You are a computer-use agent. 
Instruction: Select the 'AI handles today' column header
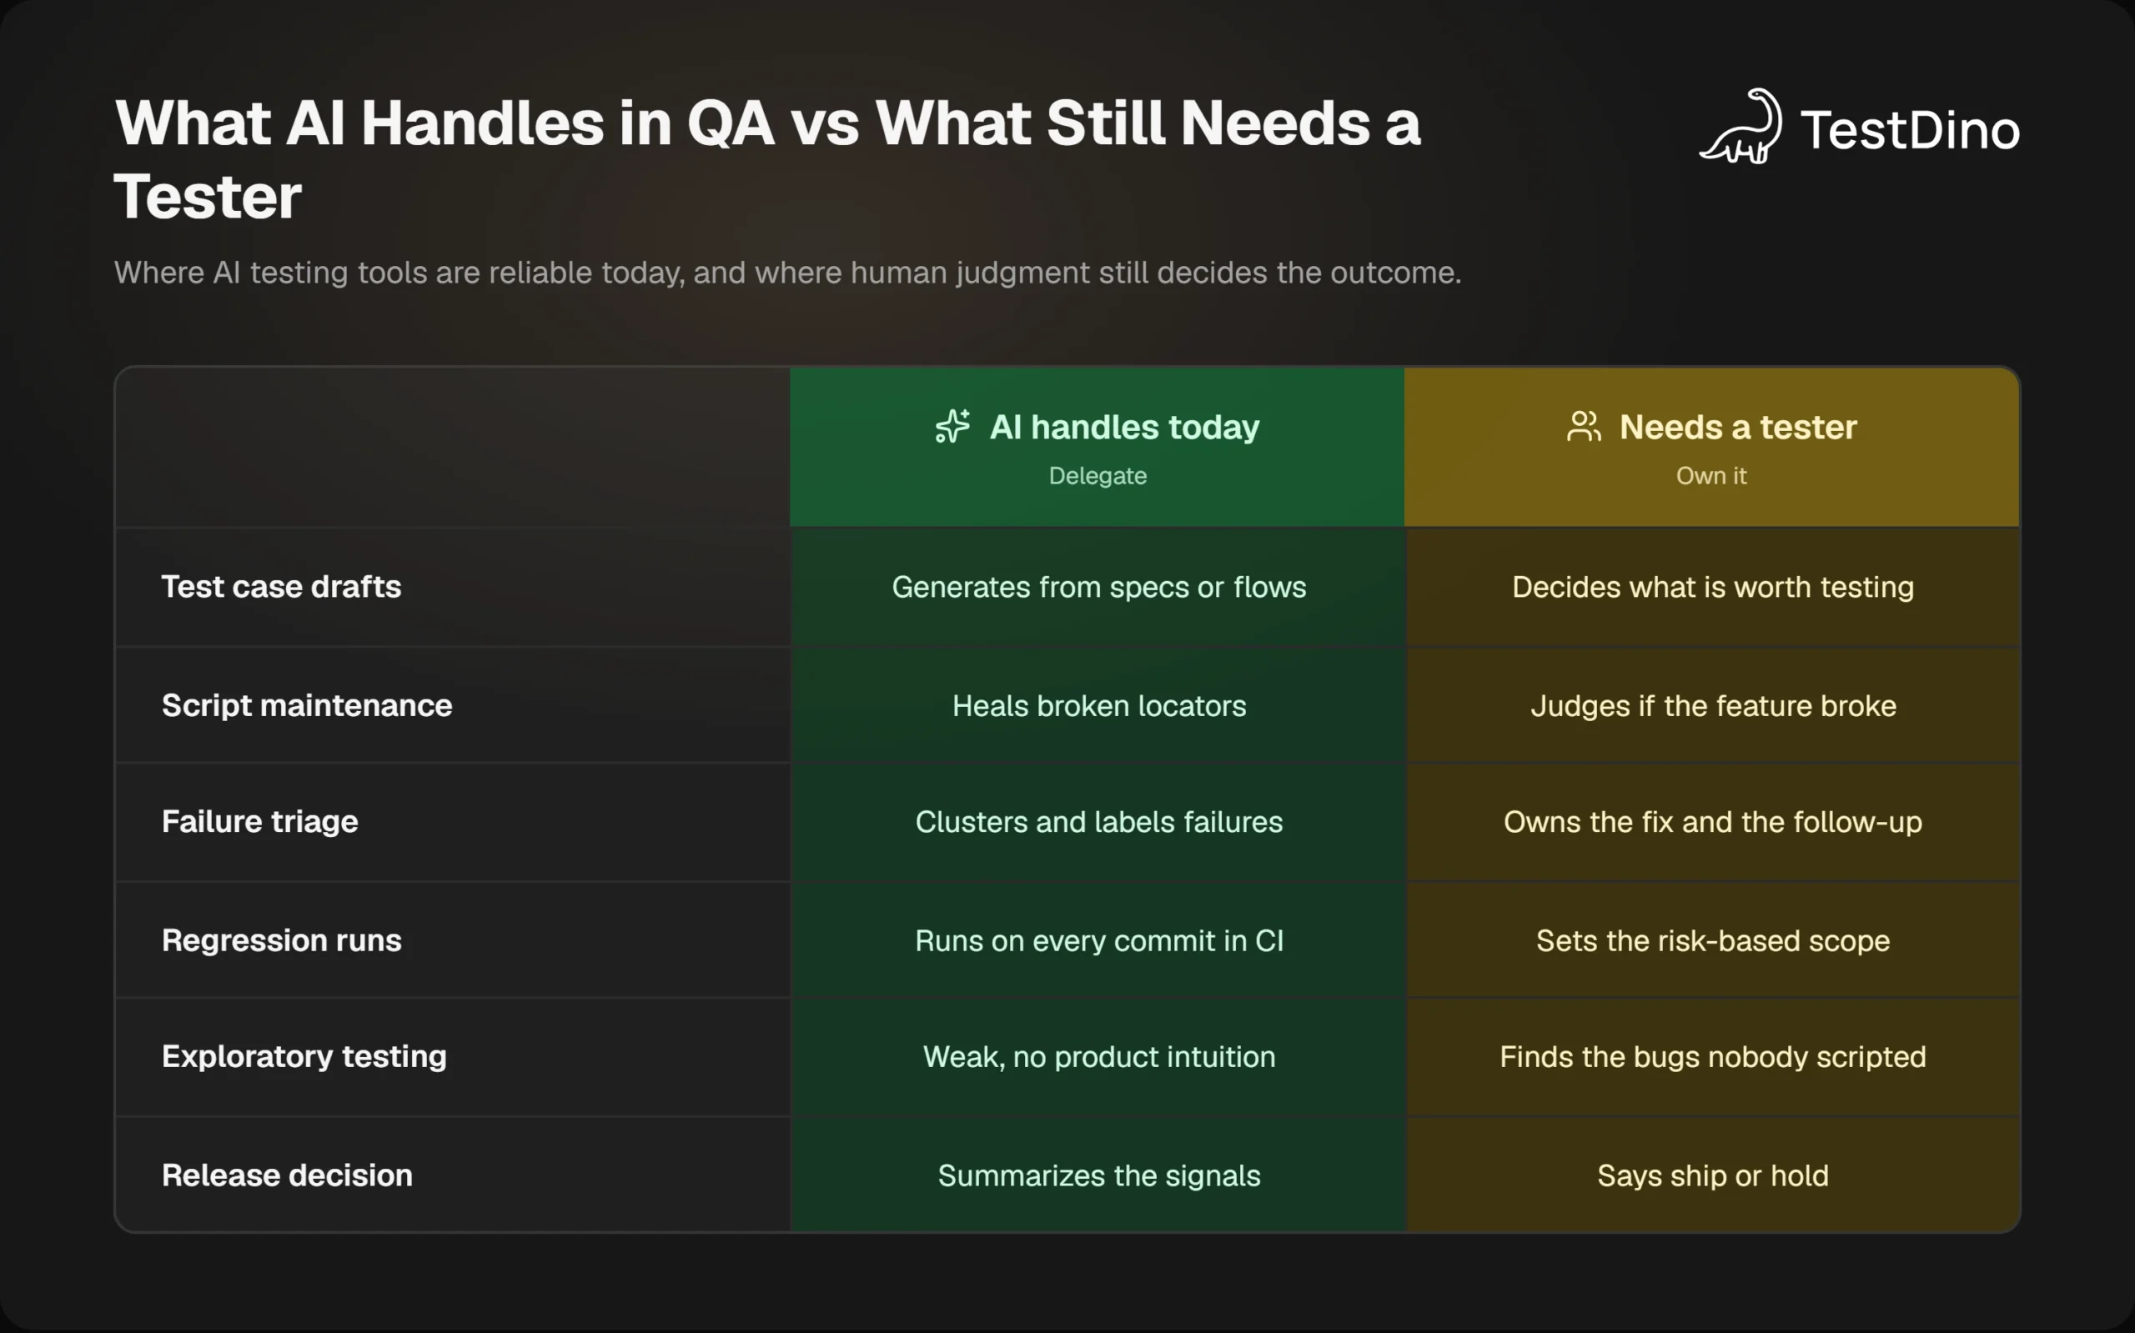click(1097, 447)
